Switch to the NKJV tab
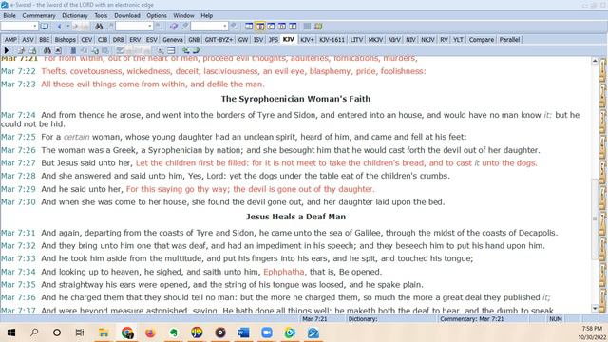This screenshot has width=608, height=342. 427,40
